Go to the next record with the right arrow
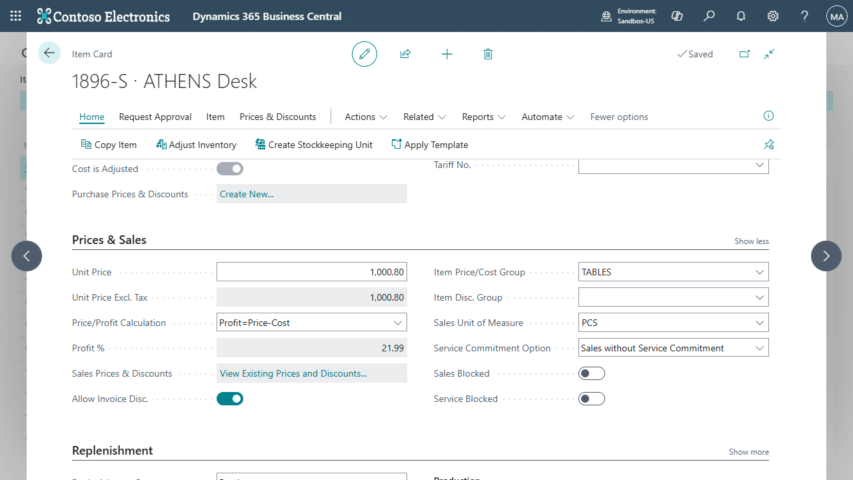Screen dimensions: 853x480 (x=826, y=256)
